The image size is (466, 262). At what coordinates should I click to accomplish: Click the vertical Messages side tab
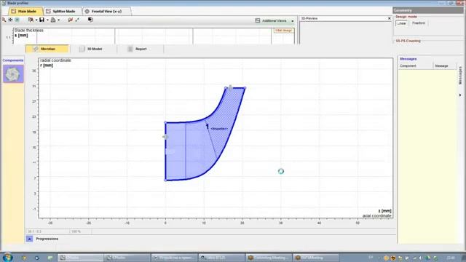(460, 75)
